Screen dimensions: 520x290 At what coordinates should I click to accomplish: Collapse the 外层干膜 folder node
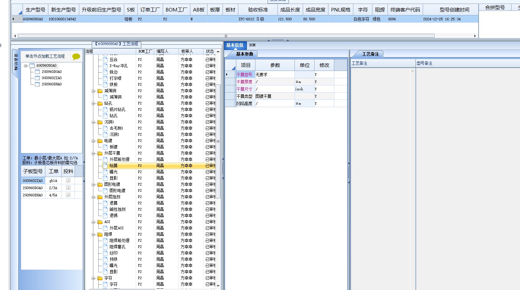click(x=93, y=153)
